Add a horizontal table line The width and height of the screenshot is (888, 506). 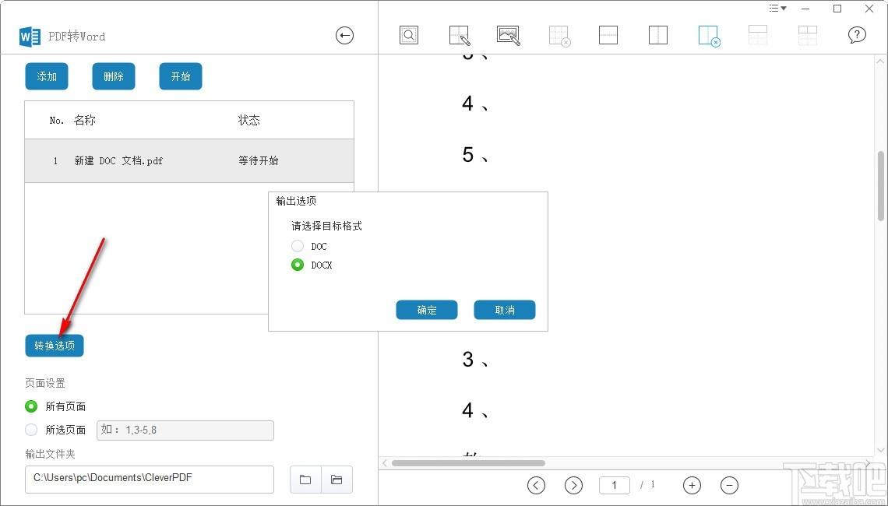coord(608,35)
